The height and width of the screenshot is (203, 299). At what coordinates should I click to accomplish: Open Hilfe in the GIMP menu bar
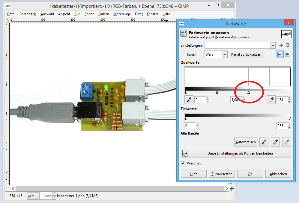(x=166, y=14)
